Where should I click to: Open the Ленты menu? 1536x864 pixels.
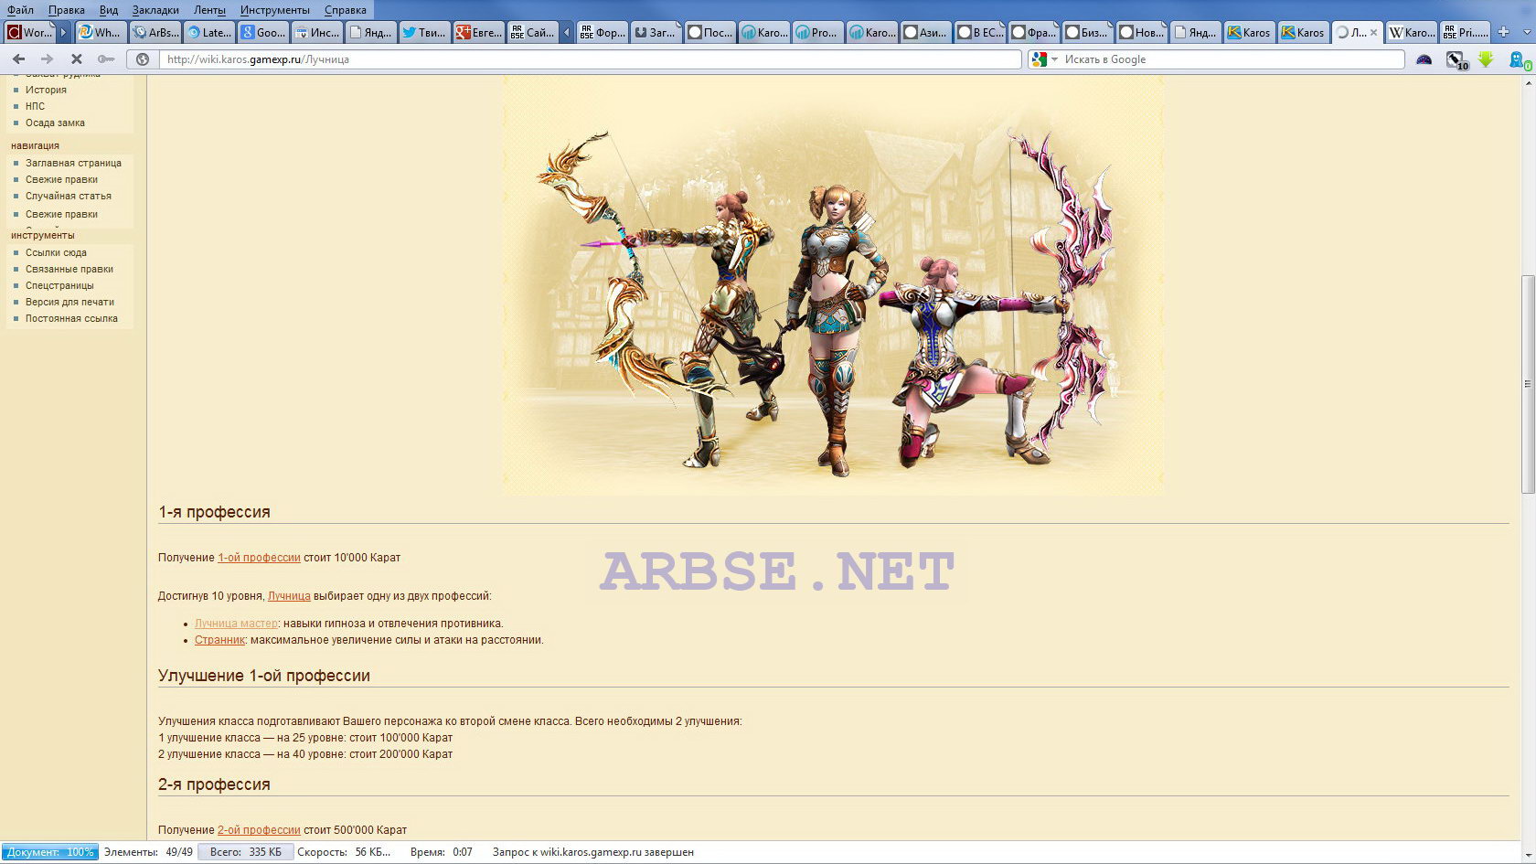209,10
